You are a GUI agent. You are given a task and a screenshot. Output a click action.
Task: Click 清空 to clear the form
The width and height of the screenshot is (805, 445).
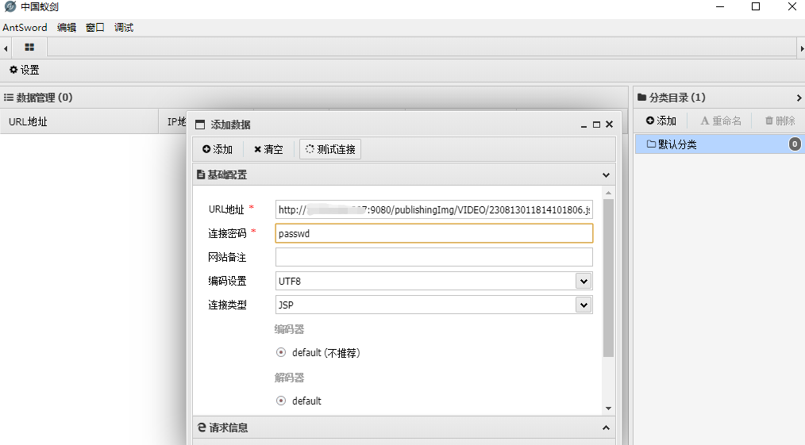(x=268, y=149)
